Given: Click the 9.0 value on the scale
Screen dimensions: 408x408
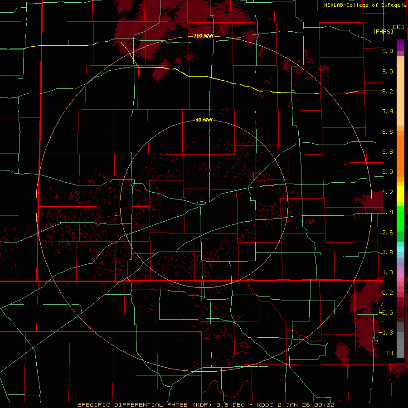Looking at the screenshot, I should point(388,71).
